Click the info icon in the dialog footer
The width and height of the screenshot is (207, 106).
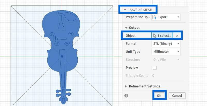coord(126,96)
